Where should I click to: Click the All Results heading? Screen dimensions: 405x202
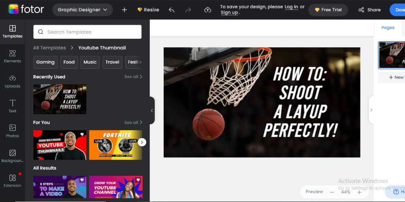pos(45,168)
